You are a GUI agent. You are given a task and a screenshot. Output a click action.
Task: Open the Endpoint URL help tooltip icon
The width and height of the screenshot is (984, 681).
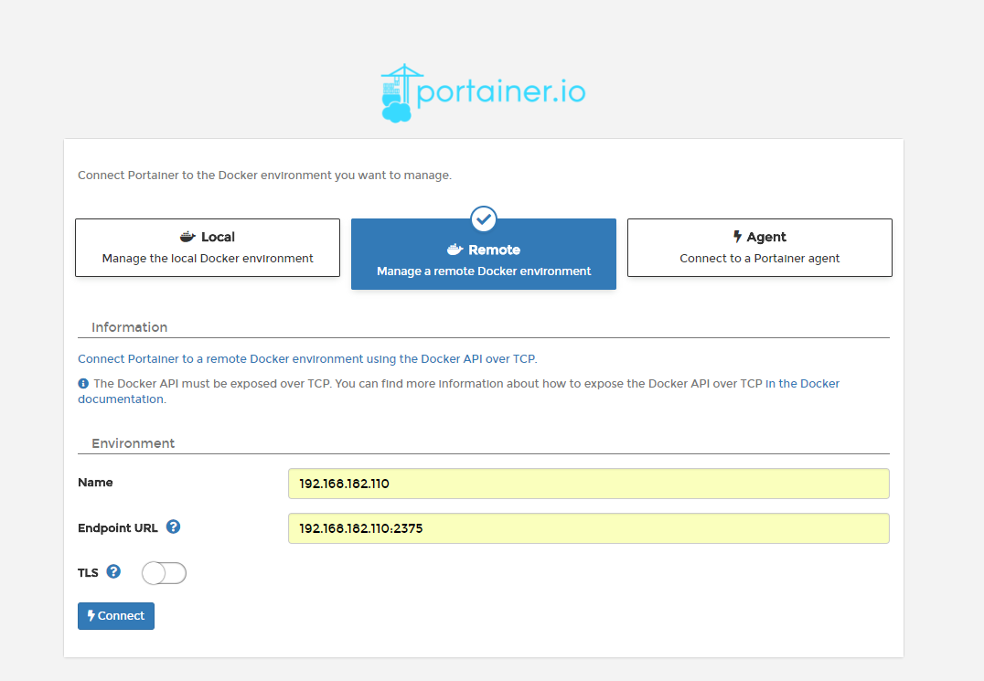[x=173, y=527]
